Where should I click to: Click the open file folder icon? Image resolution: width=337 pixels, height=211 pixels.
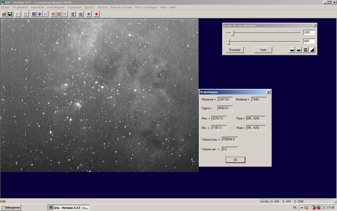[x=4, y=14]
